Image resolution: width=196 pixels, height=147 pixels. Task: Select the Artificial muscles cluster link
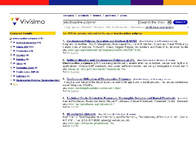point(26,43)
